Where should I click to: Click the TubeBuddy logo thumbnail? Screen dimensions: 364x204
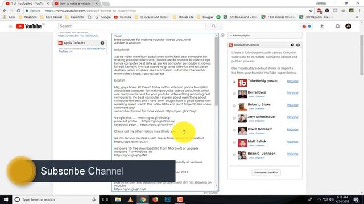click(242, 83)
